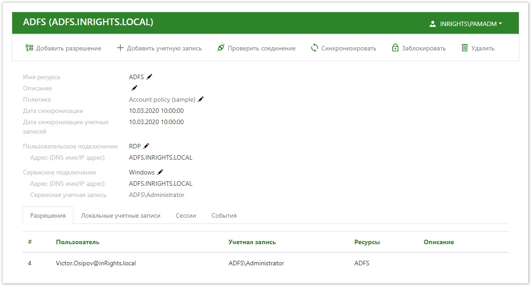This screenshot has height=286, width=531.
Task: Click Удалить button text
Action: [x=483, y=48]
